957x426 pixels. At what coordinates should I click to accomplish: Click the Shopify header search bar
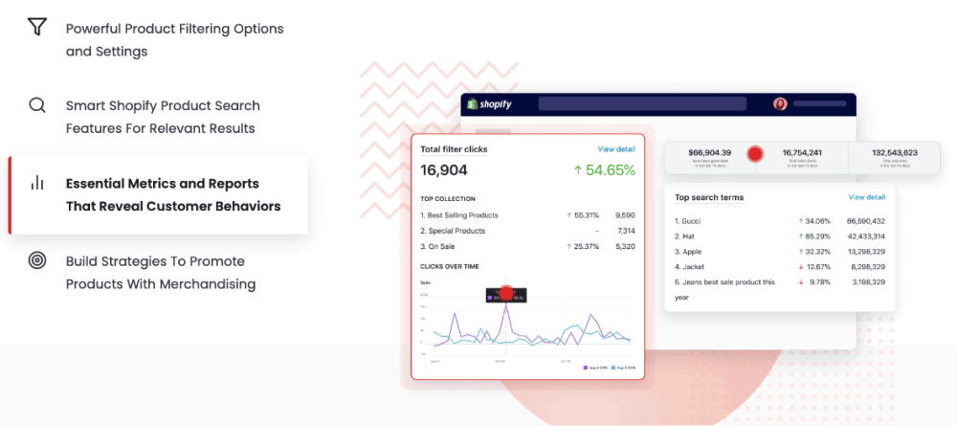click(x=642, y=103)
